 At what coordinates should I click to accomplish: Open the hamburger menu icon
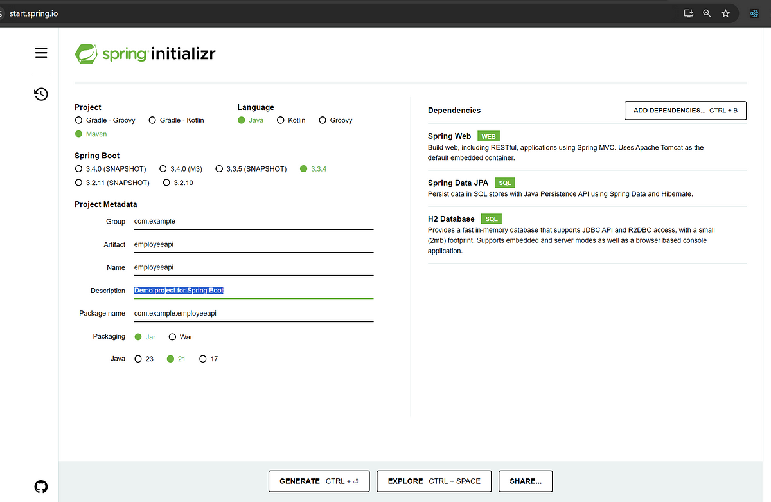pyautogui.click(x=41, y=53)
